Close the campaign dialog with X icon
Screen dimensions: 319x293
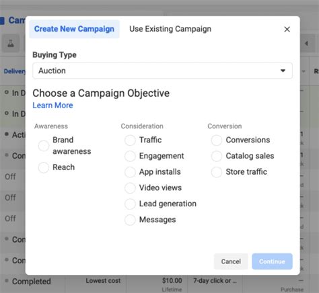(287, 30)
